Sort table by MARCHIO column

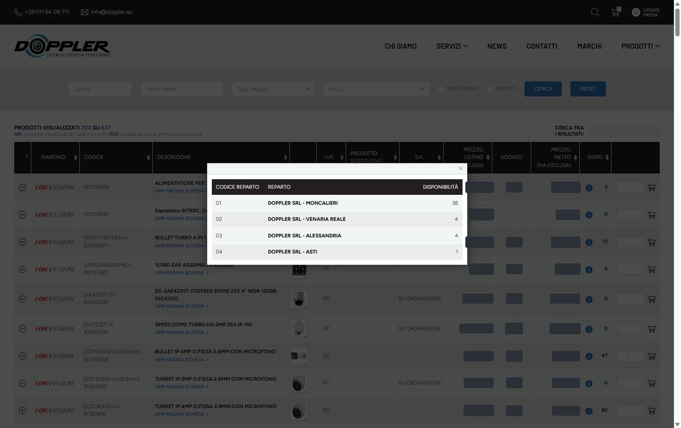pos(55,158)
